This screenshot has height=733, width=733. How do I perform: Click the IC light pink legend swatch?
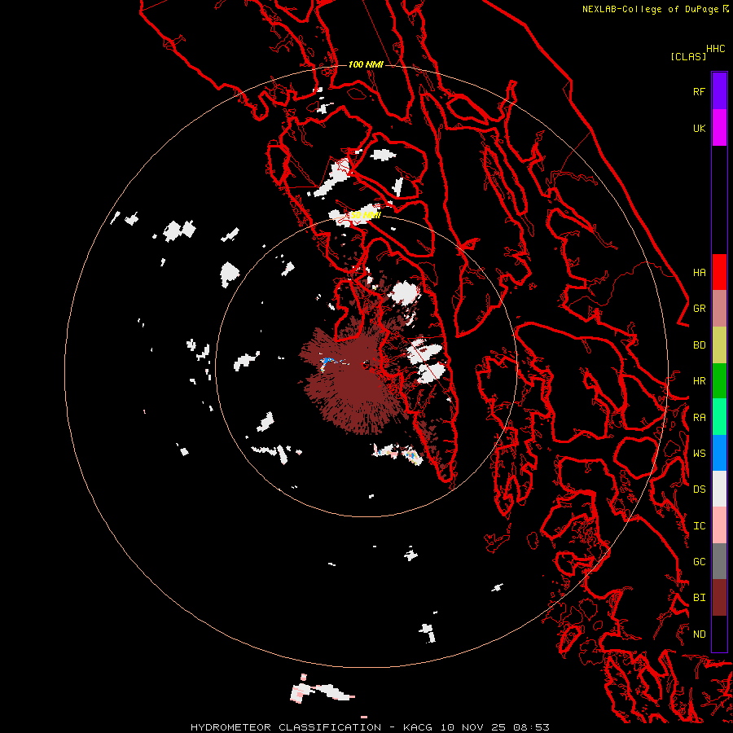[719, 525]
